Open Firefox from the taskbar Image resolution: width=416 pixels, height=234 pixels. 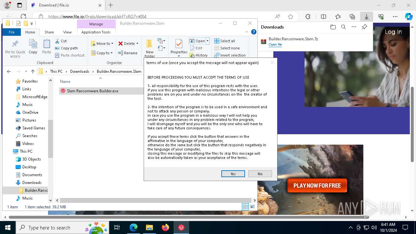coord(165,227)
